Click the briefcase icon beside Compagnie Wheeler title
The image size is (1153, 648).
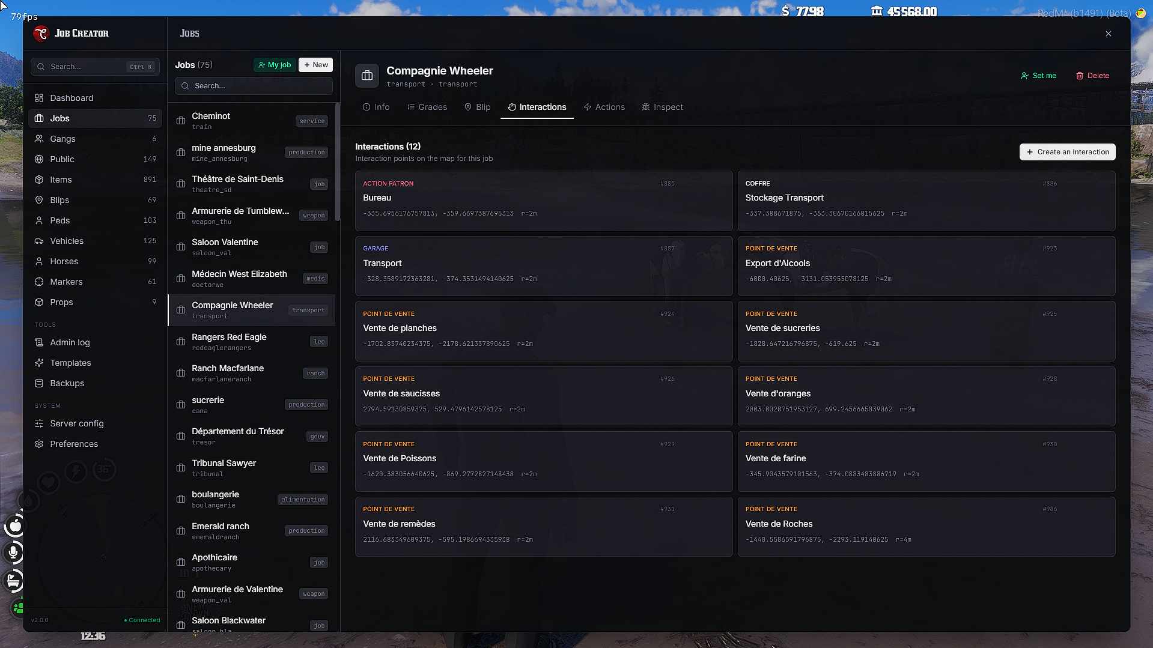367,76
